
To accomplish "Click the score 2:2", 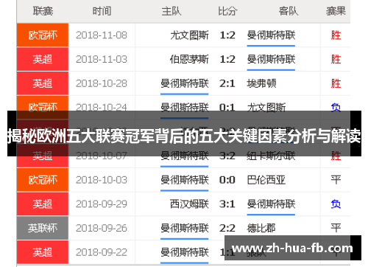I will (x=227, y=229).
